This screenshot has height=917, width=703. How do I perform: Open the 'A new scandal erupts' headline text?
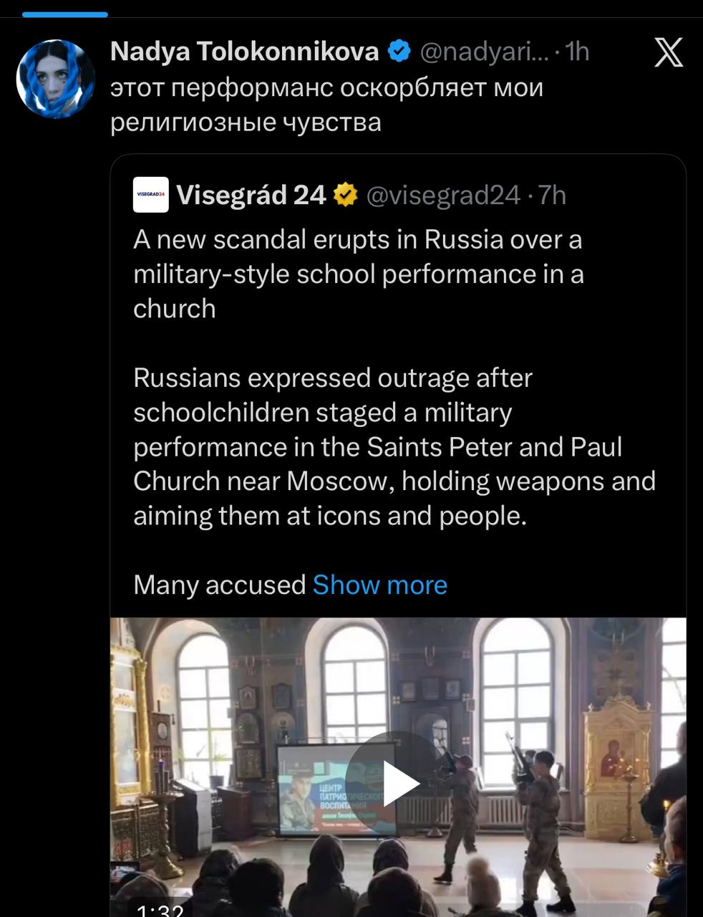[358, 274]
